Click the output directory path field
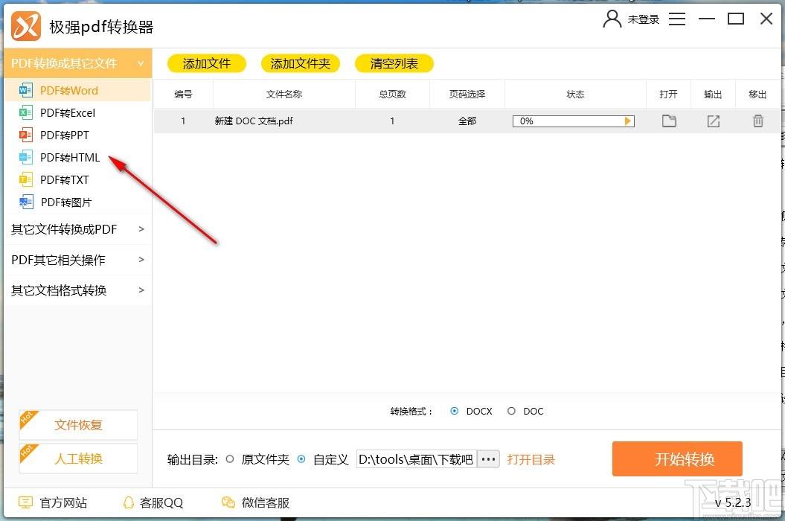 (x=416, y=459)
